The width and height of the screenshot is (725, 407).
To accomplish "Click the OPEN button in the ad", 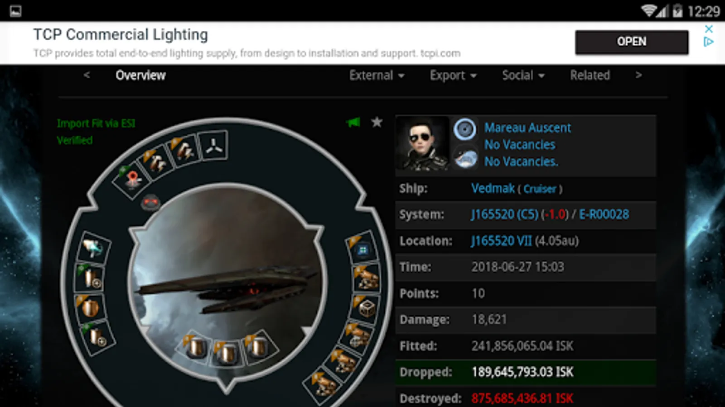I will [x=632, y=42].
